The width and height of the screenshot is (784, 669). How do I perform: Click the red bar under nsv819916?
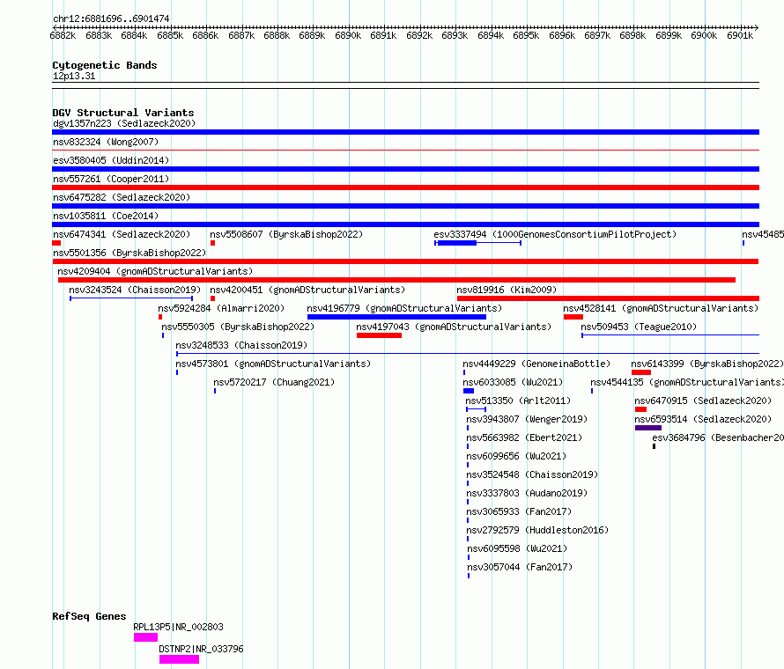coord(608,298)
